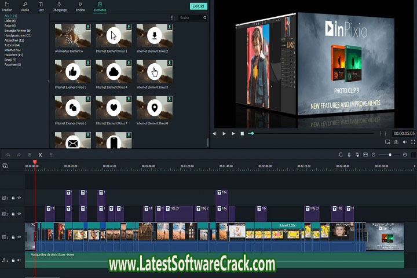Select Internet Element Kreis 4 cloud thumbnail
The image size is (417, 278).
114,72
